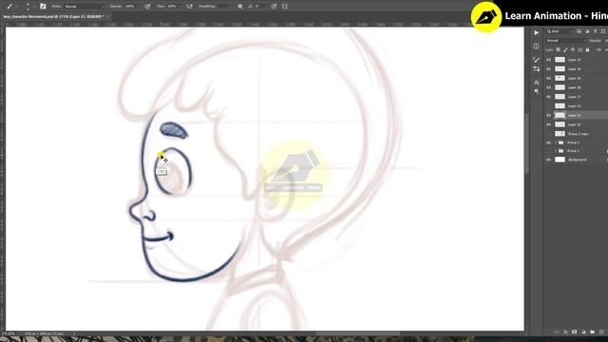Image resolution: width=608 pixels, height=342 pixels.
Task: Click the brush Opacity value field
Action: 130,7
